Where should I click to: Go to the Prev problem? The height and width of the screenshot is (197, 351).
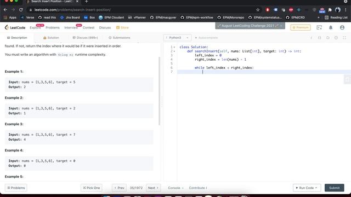coord(120,188)
